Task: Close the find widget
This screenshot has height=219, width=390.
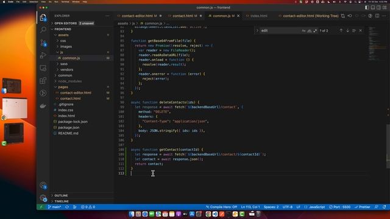Action: [360, 30]
